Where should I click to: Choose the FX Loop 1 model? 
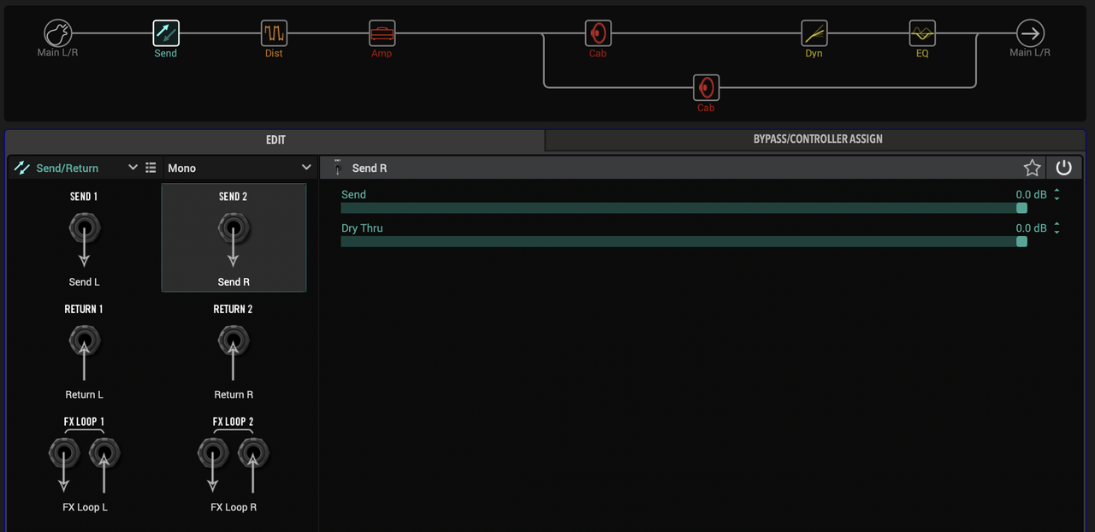click(x=85, y=464)
